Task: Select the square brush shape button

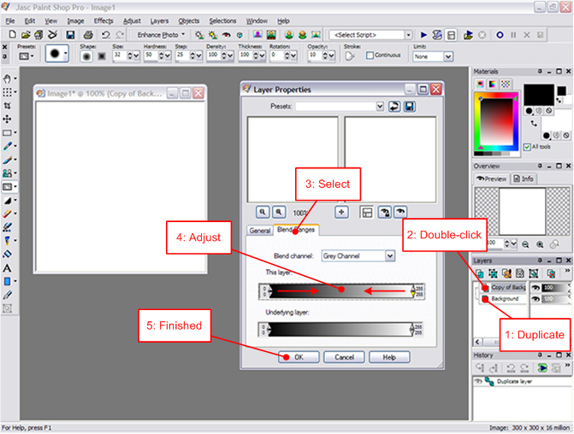Action: click(102, 56)
